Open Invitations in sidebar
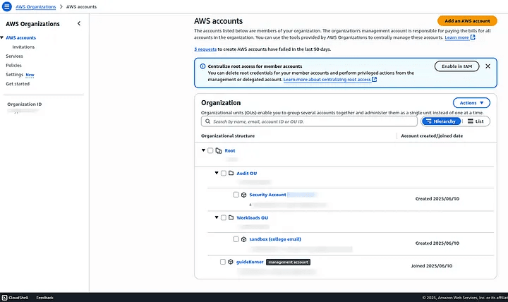This screenshot has height=302, width=508. pyautogui.click(x=23, y=47)
